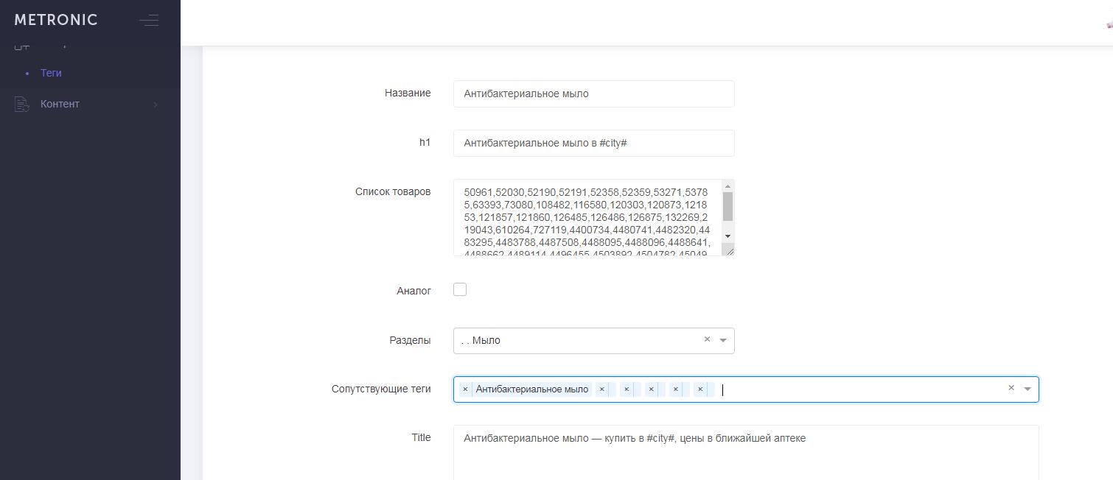Click the Список товаров label
This screenshot has height=480, width=1113.
(x=393, y=191)
